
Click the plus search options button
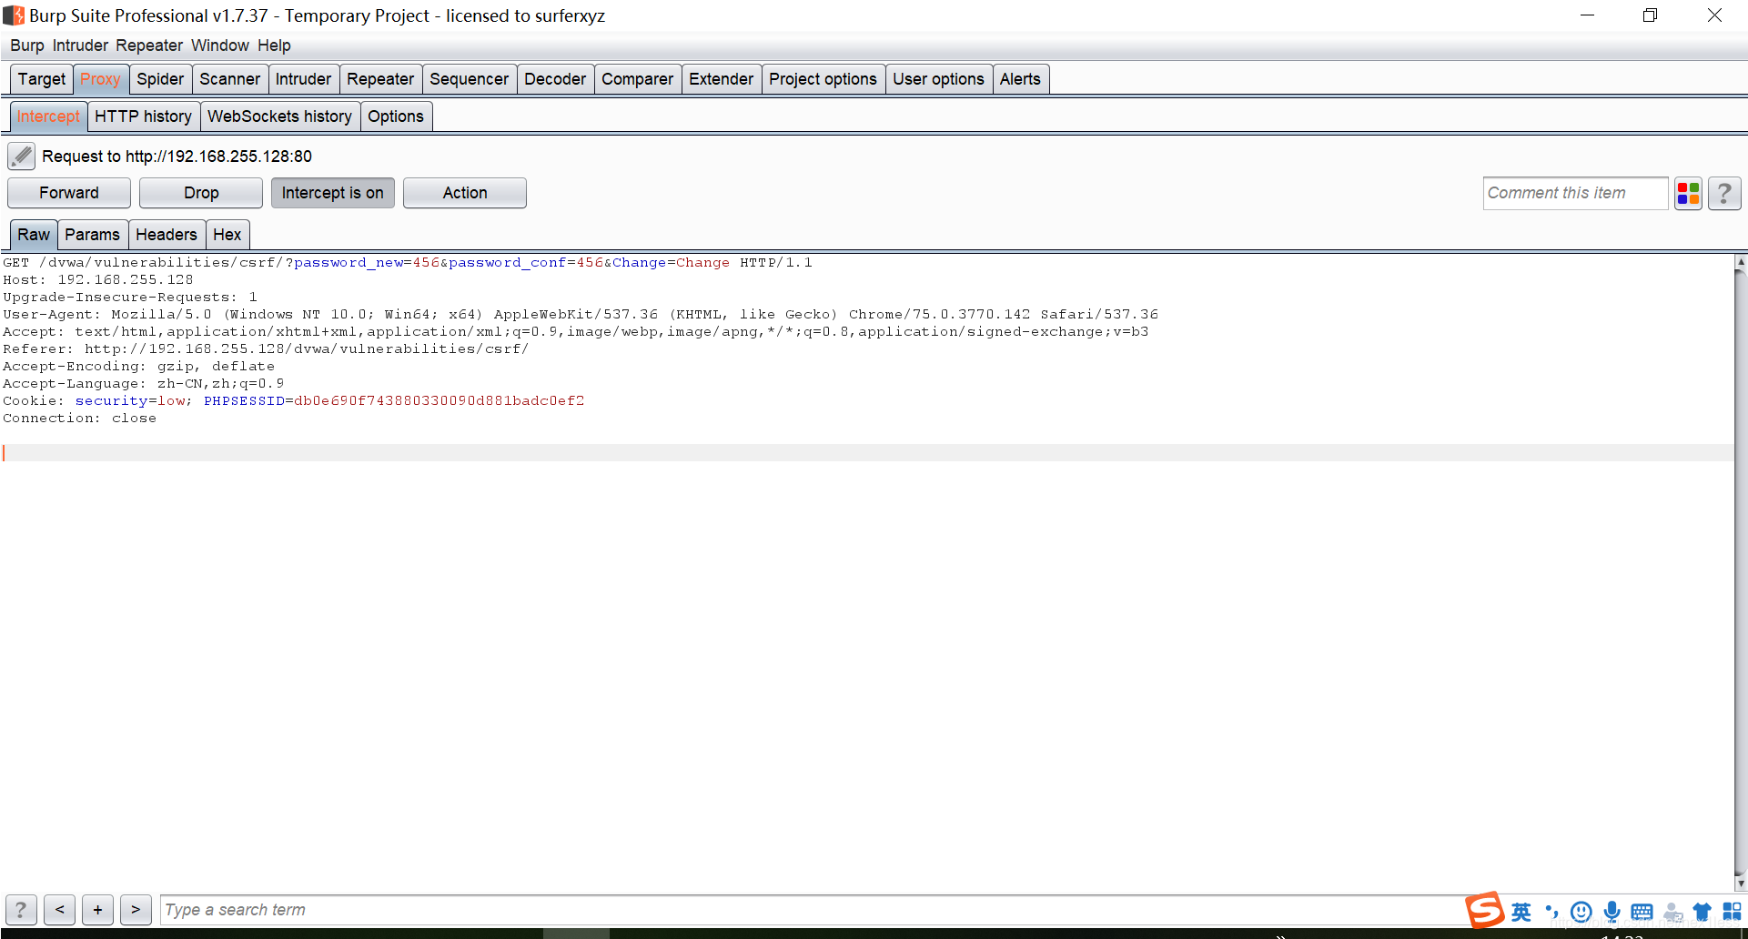click(98, 910)
